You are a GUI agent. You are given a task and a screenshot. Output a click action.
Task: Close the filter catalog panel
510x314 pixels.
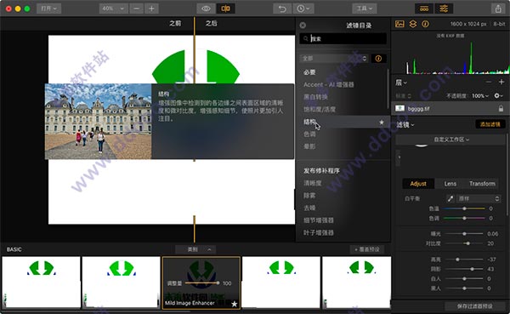click(303, 25)
